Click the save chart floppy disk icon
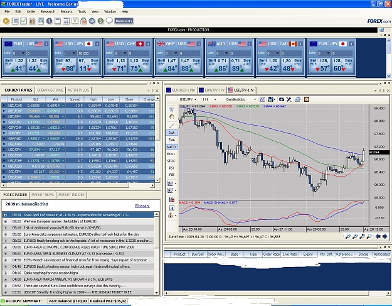Screen dimensions: 392x306 271,99
